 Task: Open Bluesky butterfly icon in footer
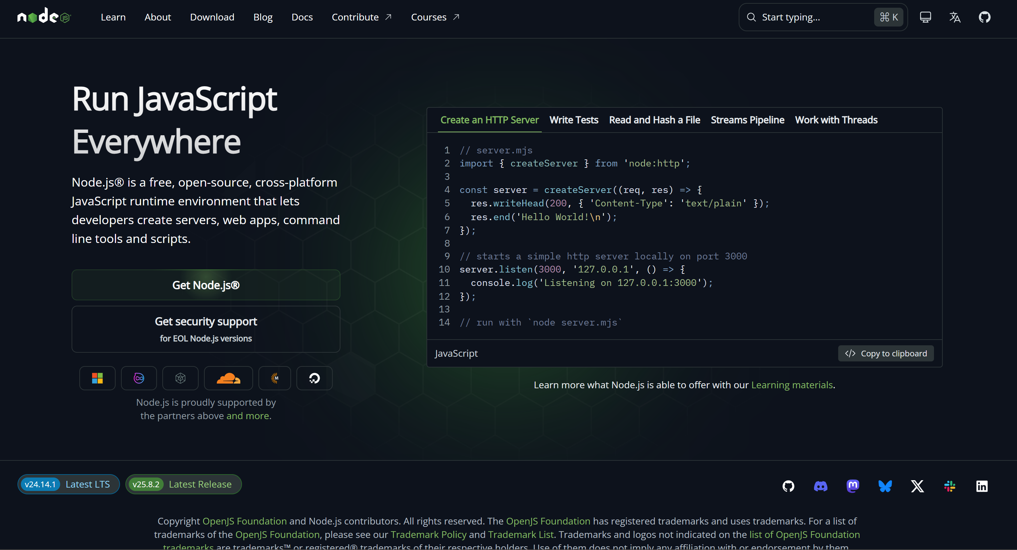coord(885,486)
